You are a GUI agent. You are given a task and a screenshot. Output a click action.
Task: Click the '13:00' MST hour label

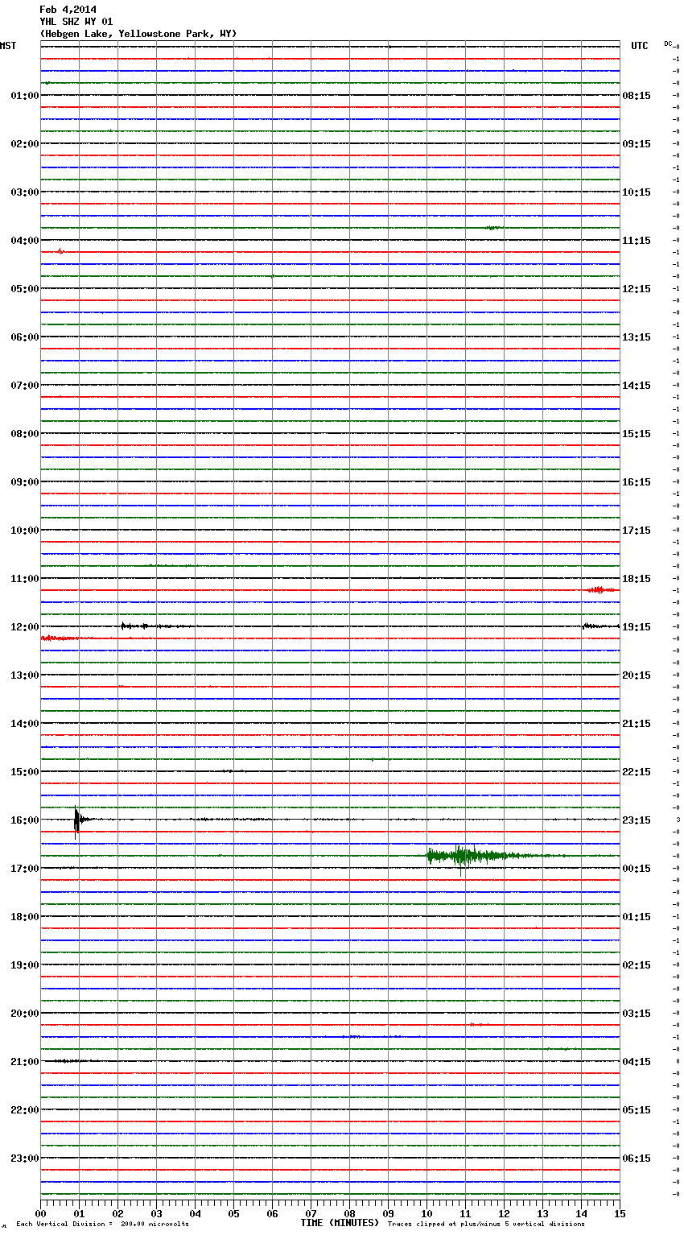pos(24,675)
